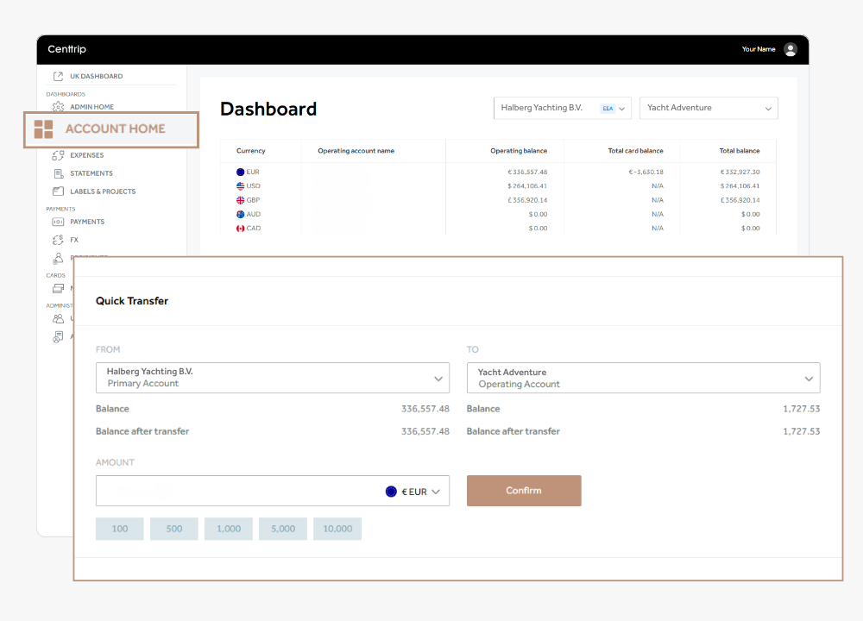
Task: Click the Quick Transfer heading
Action: pos(132,301)
